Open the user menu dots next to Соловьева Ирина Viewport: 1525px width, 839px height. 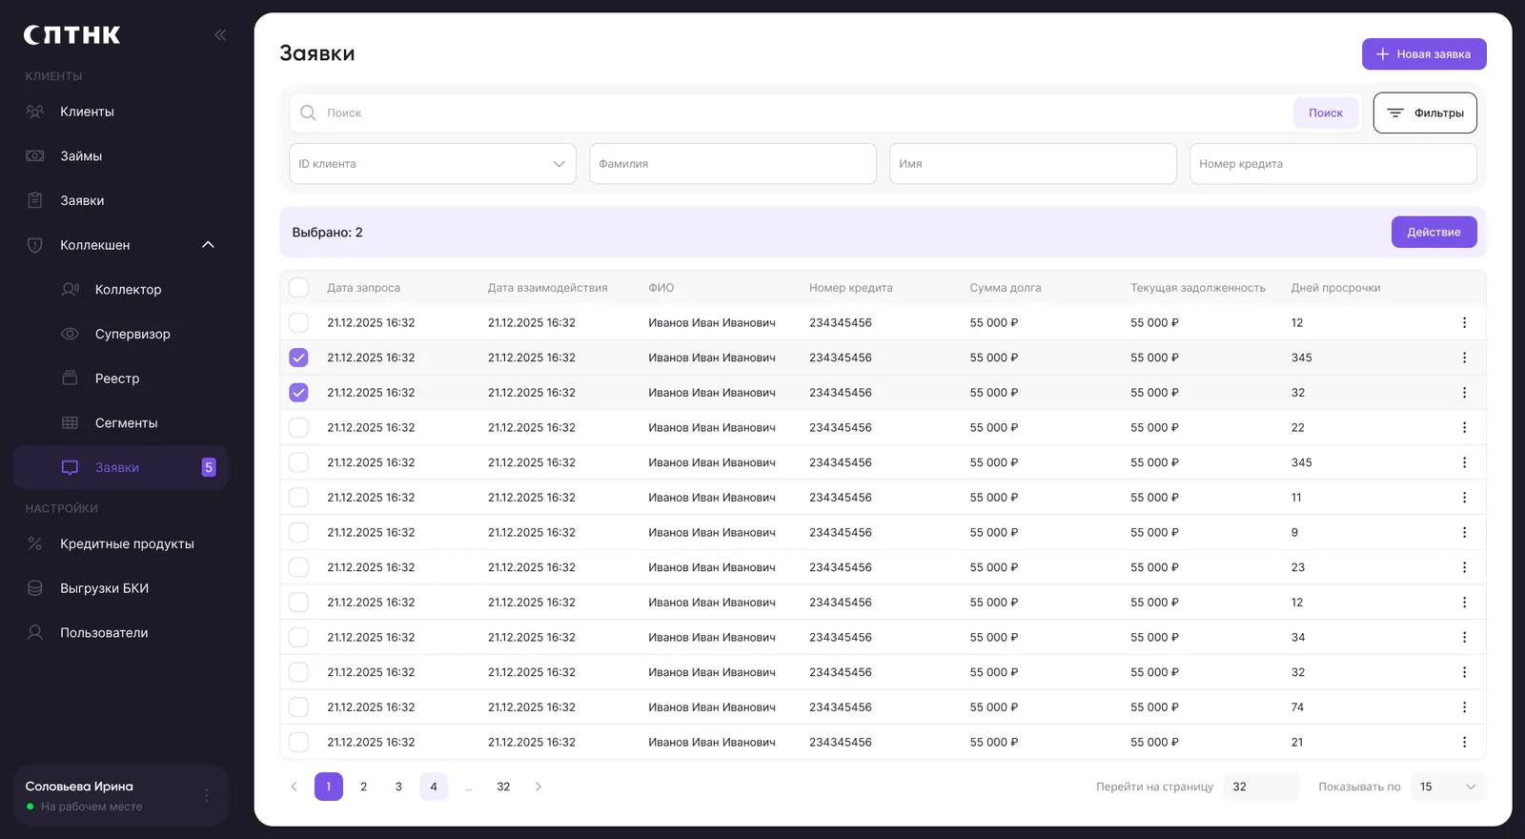tap(206, 795)
